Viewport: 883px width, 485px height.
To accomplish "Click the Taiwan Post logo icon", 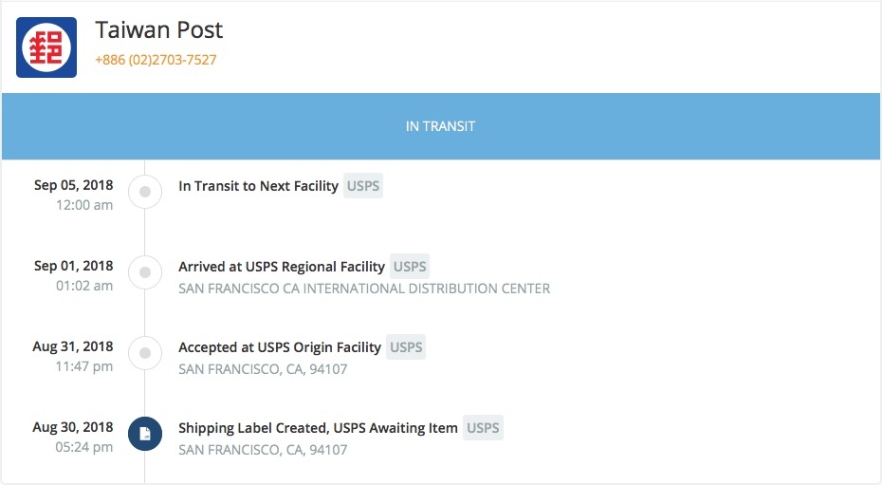I will (x=46, y=47).
